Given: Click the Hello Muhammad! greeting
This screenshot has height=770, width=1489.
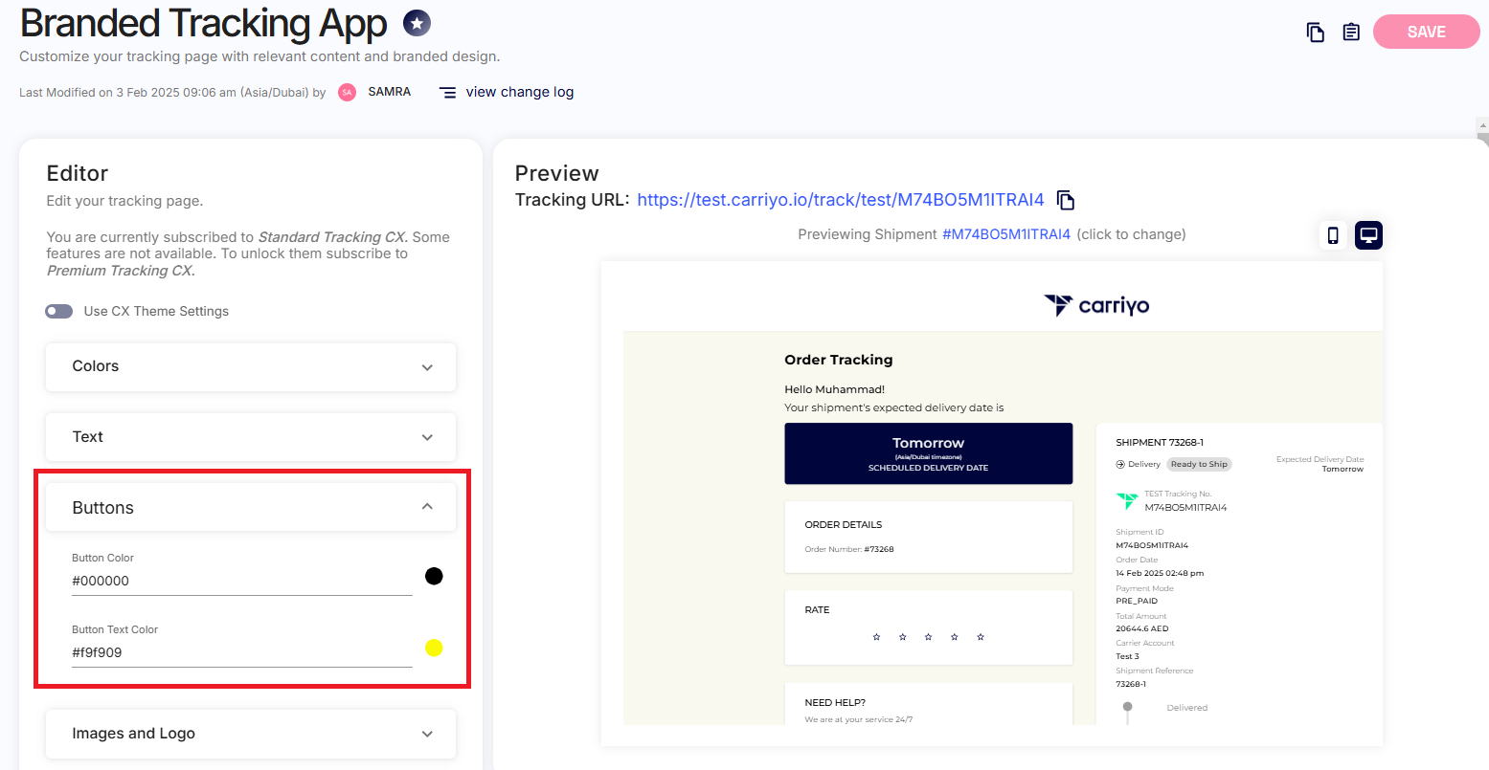Looking at the screenshot, I should tap(835, 389).
